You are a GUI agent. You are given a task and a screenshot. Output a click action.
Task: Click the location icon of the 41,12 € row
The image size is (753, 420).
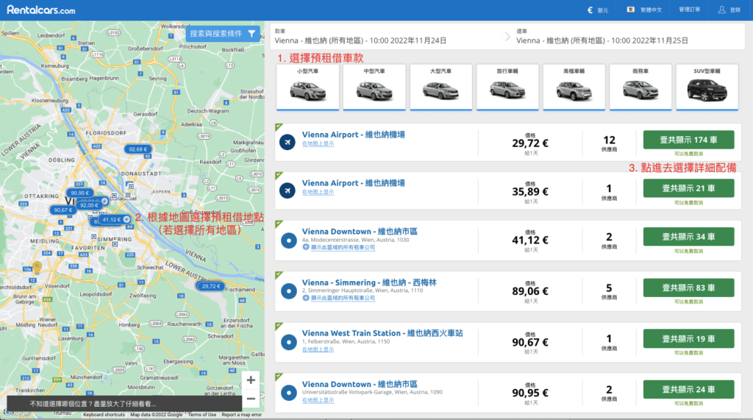[288, 241]
